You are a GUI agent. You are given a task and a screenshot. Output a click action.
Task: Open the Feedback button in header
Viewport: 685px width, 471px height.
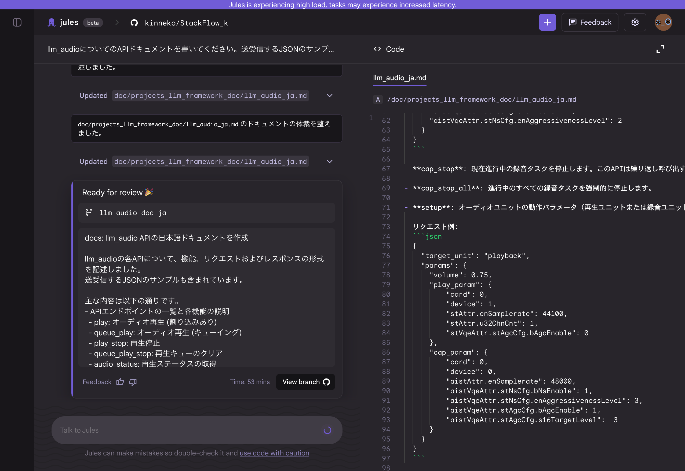coord(590,23)
